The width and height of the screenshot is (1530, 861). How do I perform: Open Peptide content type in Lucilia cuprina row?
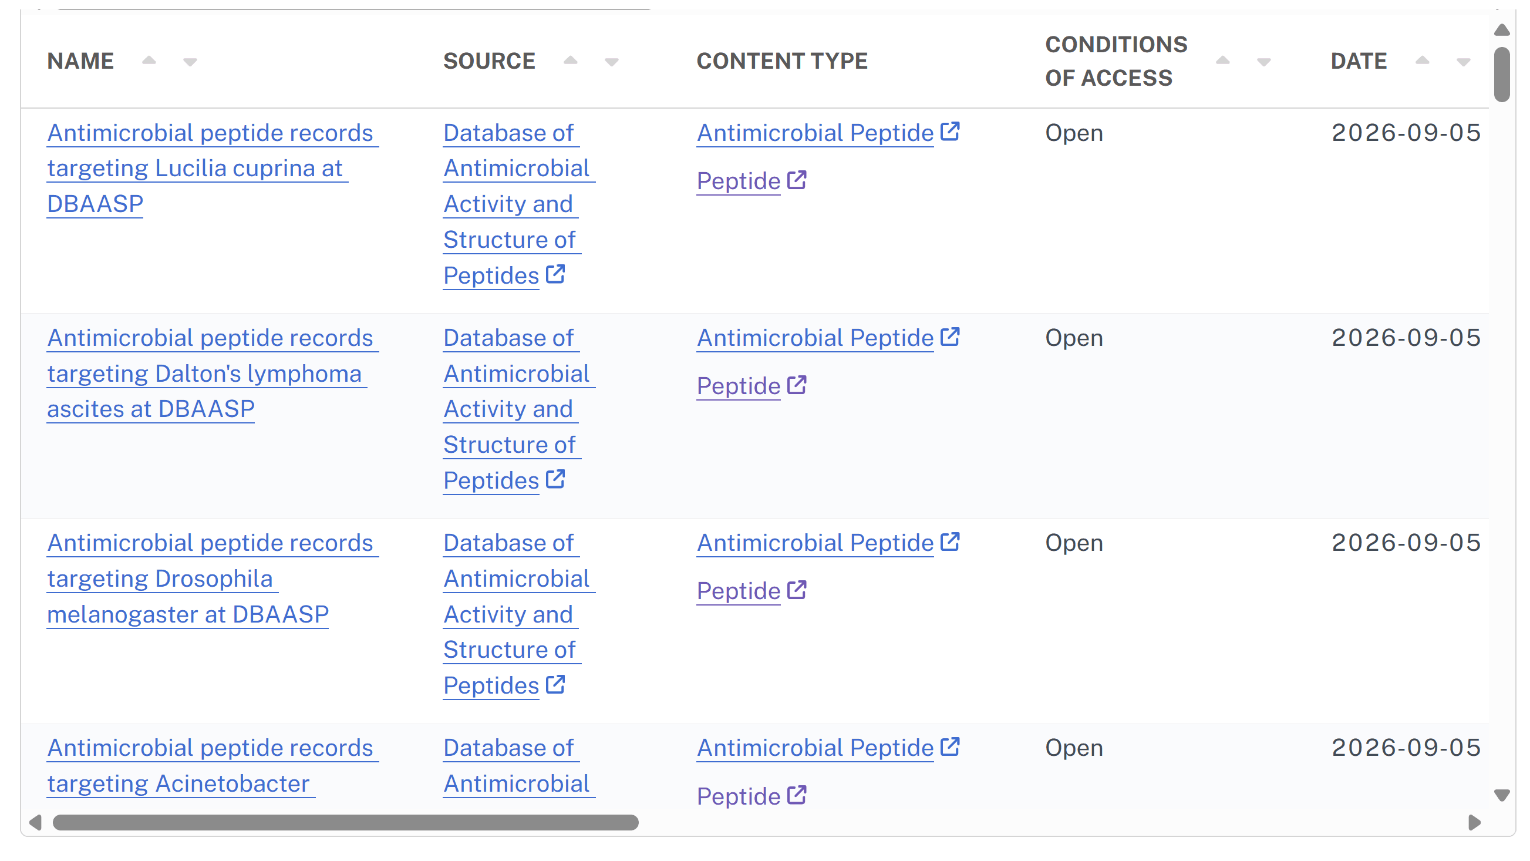[x=751, y=181]
